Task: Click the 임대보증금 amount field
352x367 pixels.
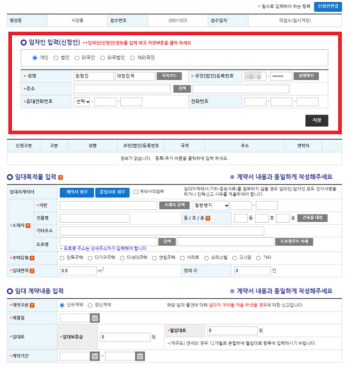Action: click(x=125, y=337)
